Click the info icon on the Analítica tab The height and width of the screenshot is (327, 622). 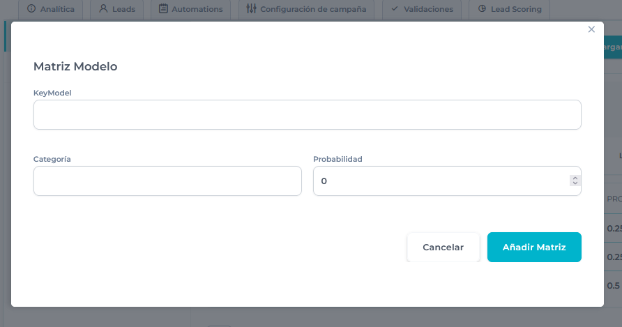31,10
